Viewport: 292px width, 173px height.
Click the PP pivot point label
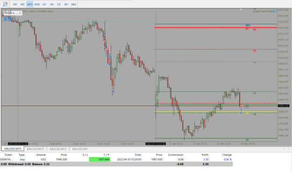(x=255, y=63)
